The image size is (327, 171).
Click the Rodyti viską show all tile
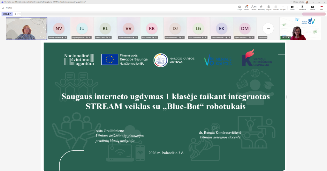click(268, 29)
